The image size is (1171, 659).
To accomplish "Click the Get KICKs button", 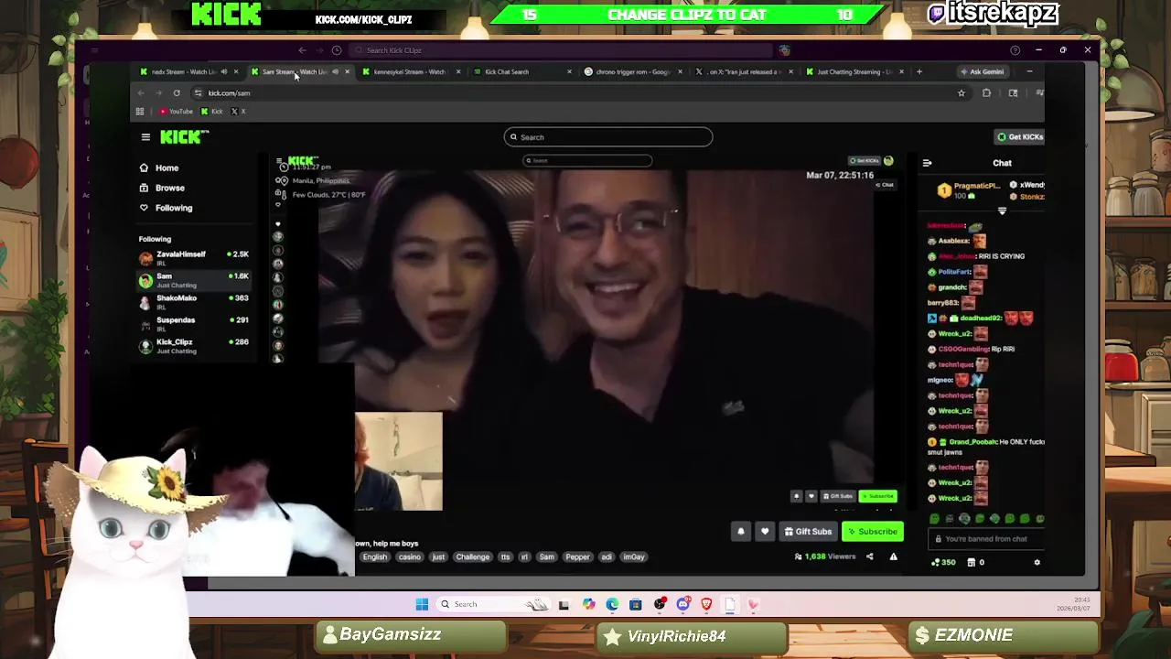I will (1020, 137).
